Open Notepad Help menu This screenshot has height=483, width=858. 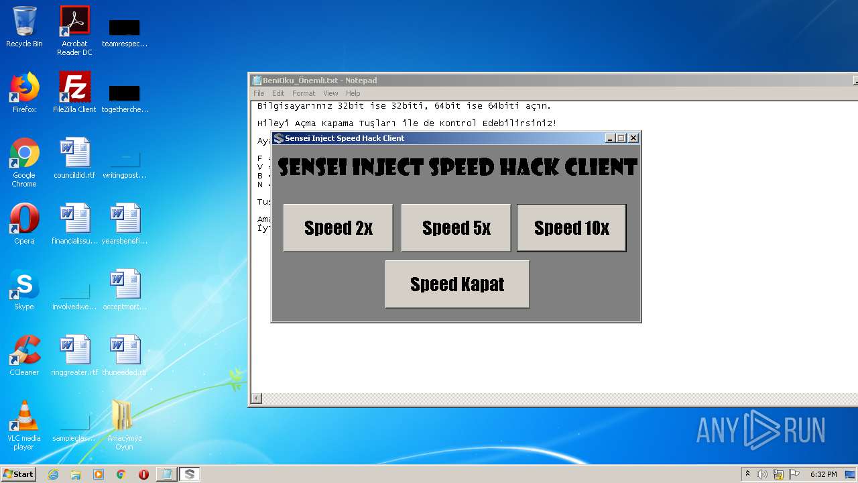click(353, 93)
